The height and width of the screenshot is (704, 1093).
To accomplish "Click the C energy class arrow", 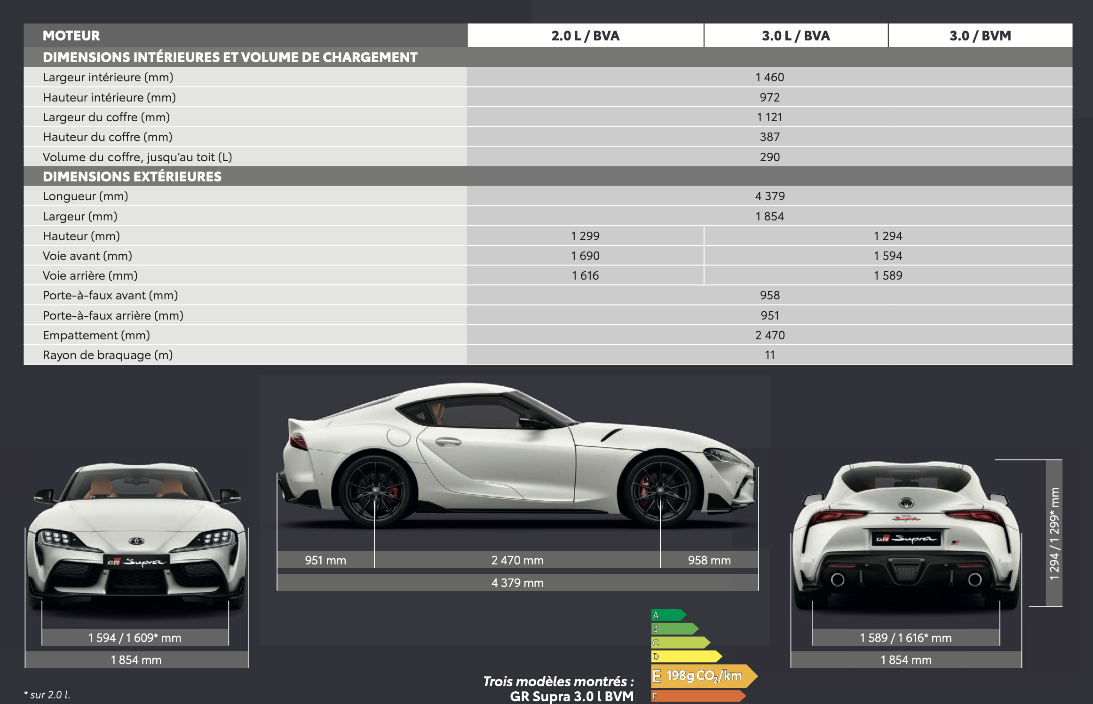I will (681, 642).
